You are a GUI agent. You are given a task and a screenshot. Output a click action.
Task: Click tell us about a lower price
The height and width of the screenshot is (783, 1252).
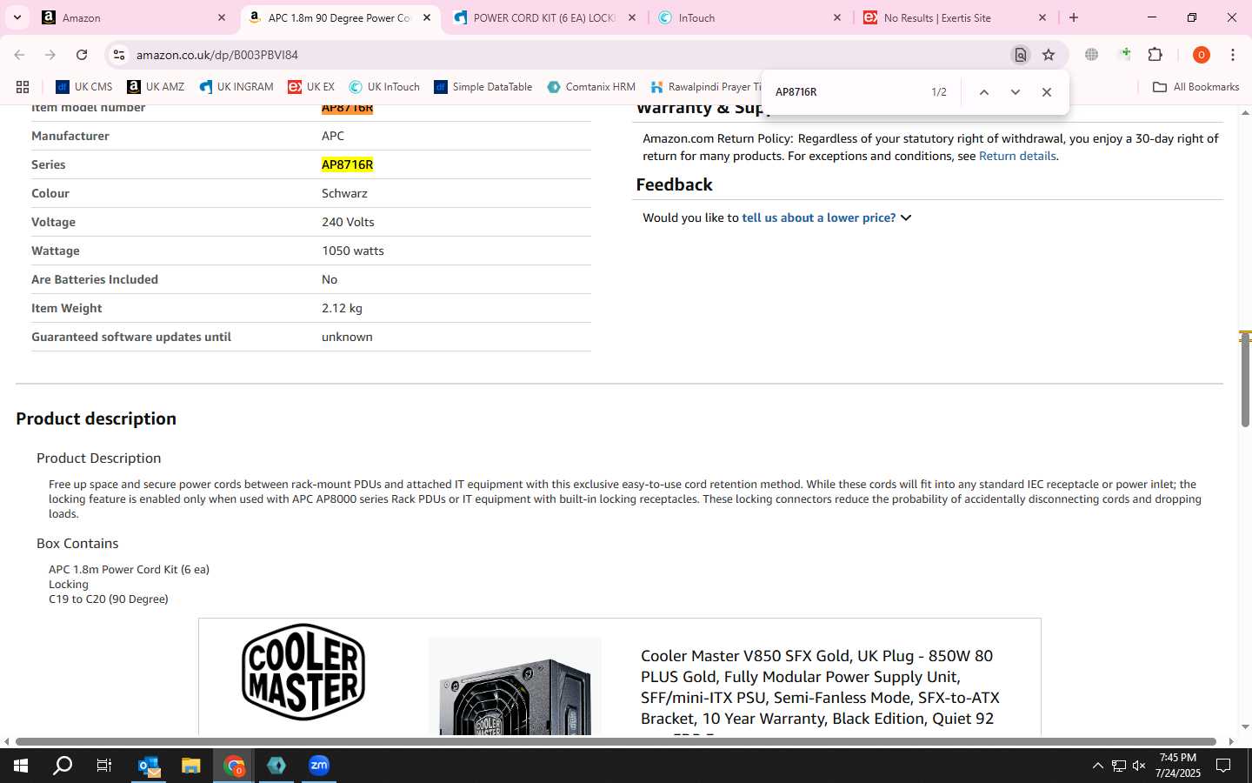818,217
